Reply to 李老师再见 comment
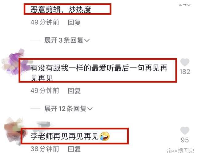 [x=74, y=149]
